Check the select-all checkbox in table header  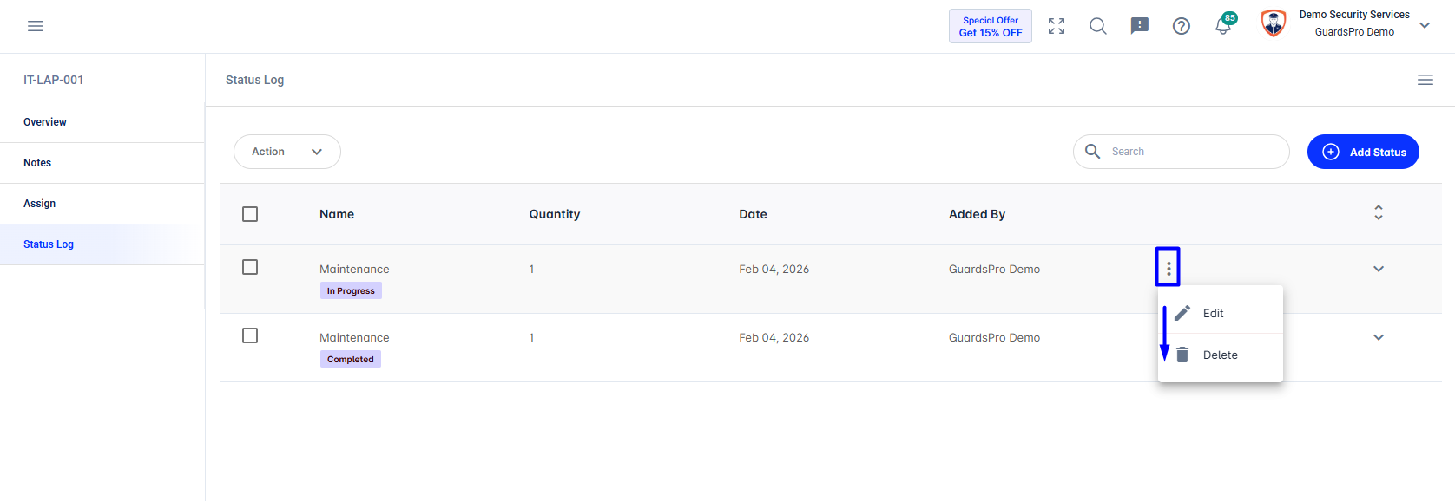[250, 214]
